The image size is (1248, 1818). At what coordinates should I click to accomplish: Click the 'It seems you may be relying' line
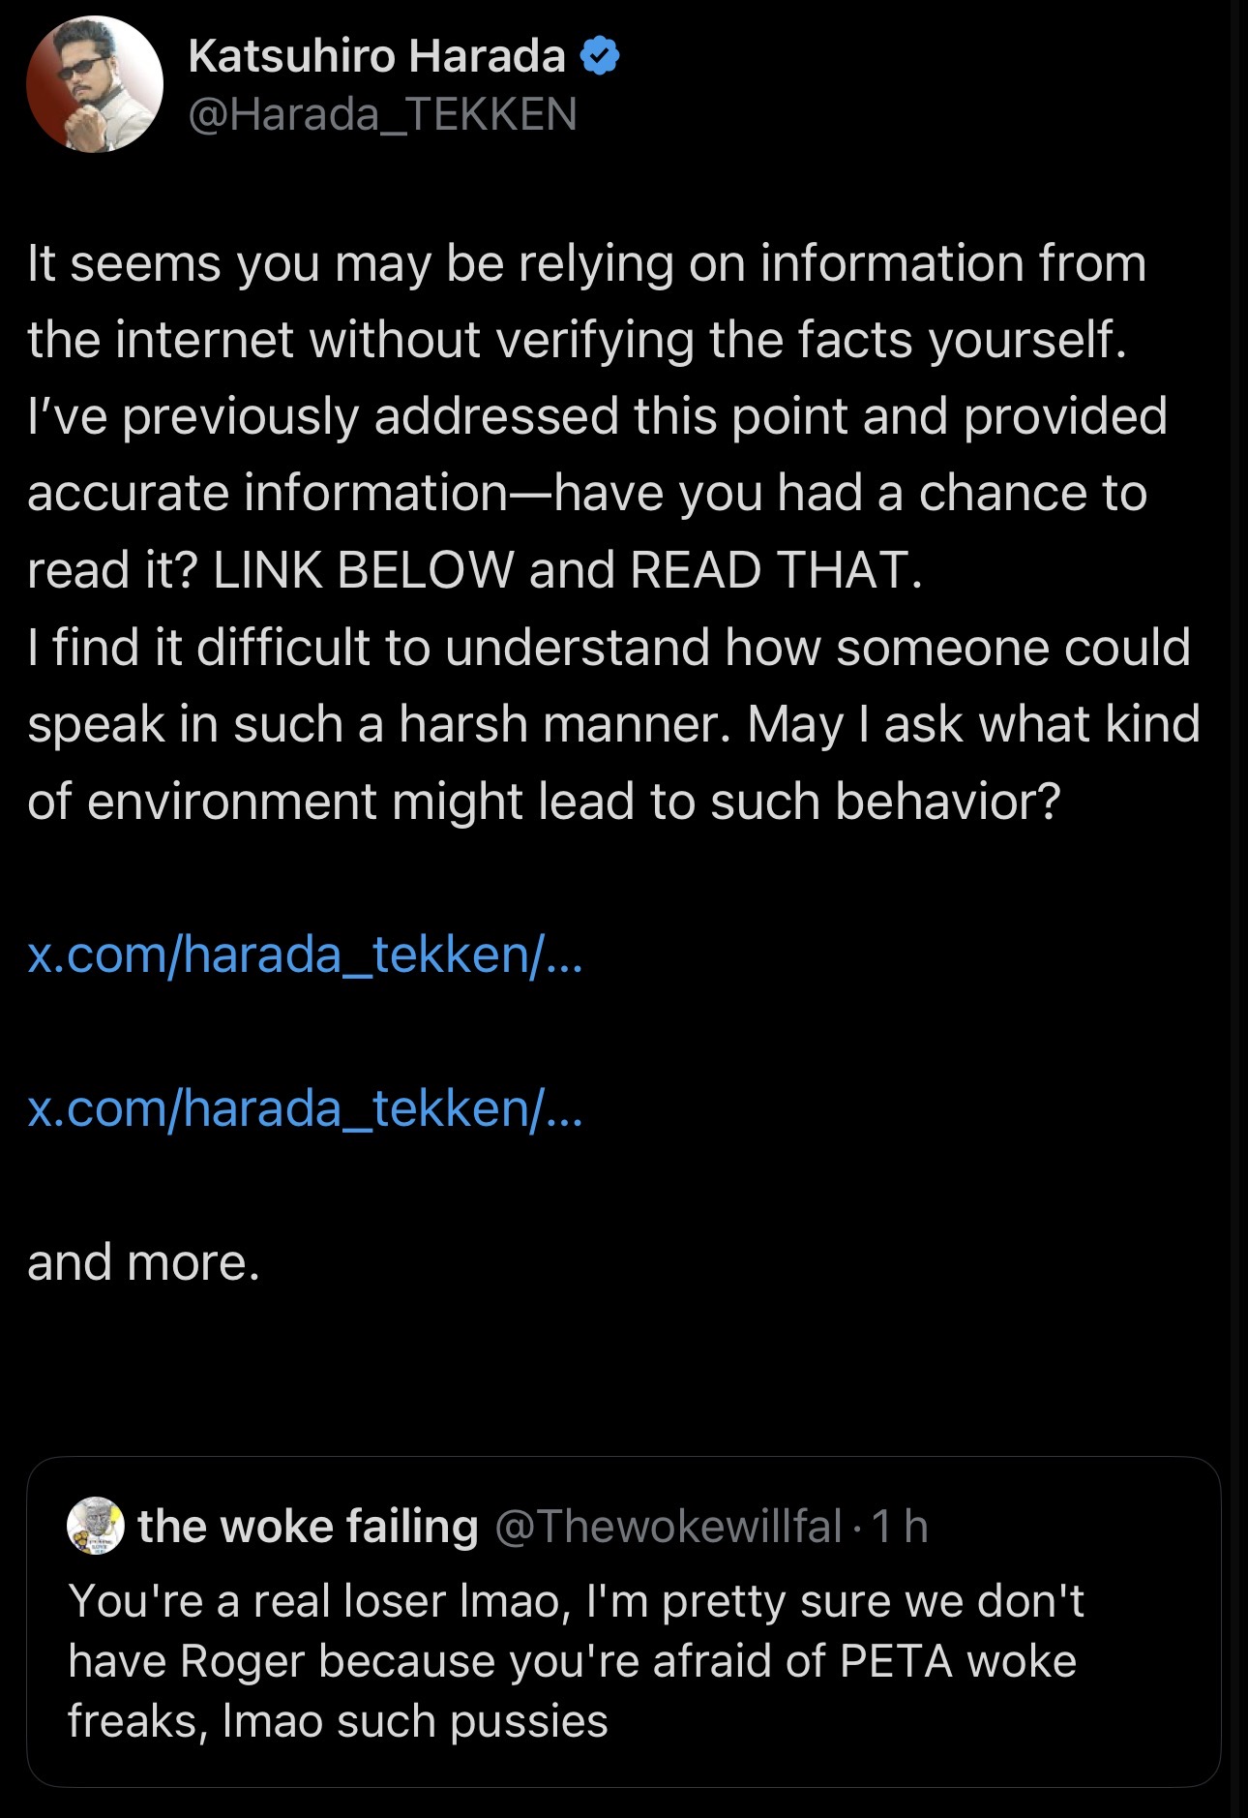pos(586,263)
